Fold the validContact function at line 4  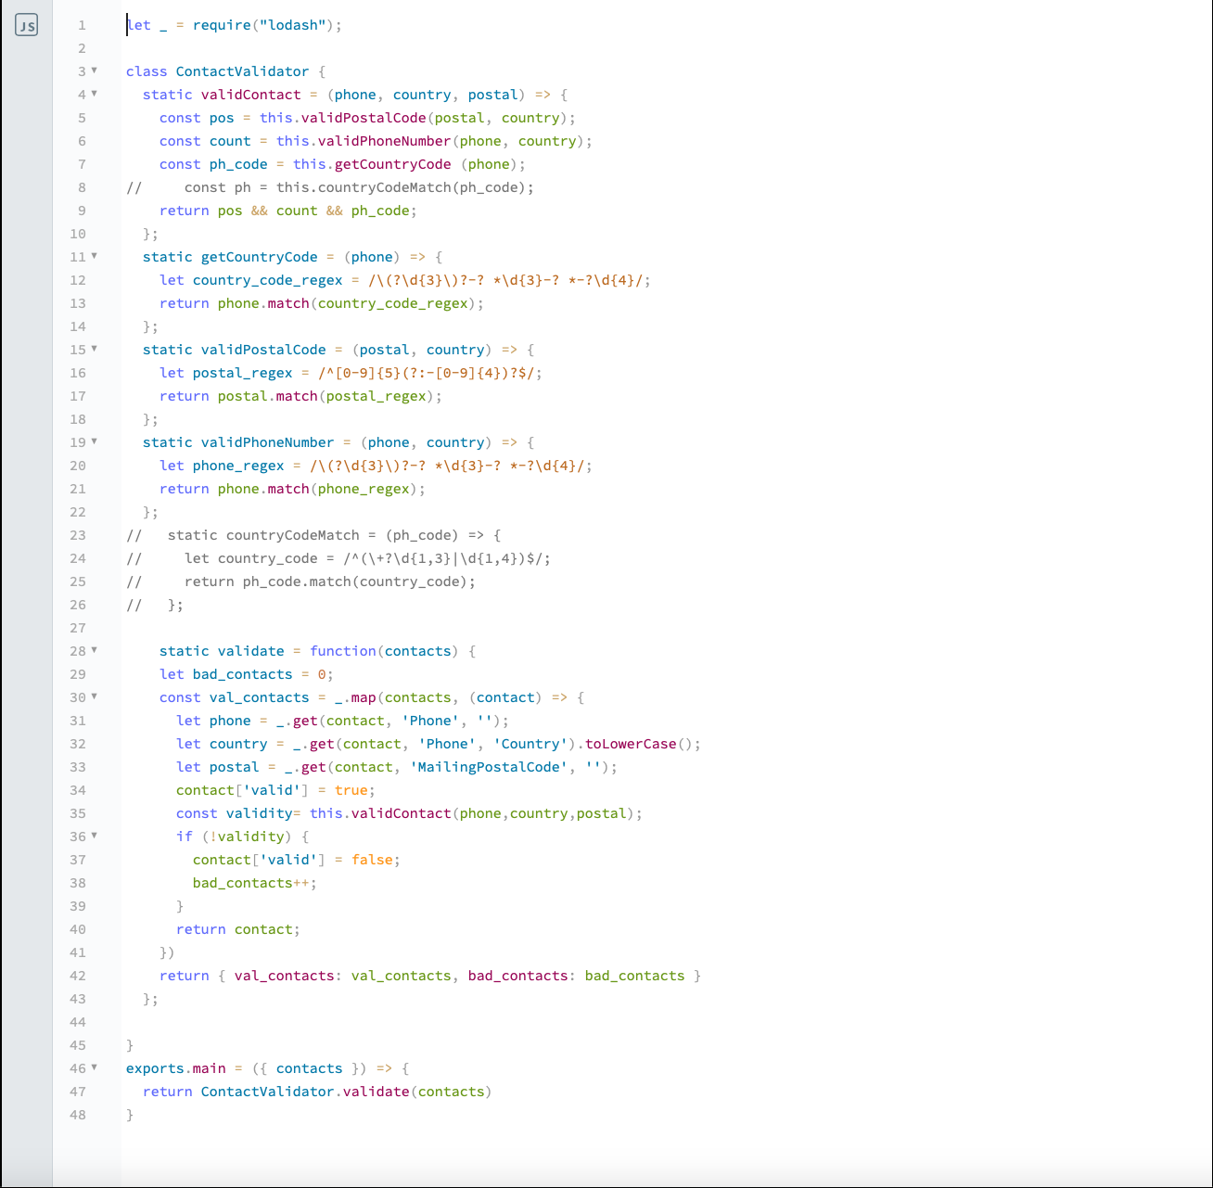coord(94,94)
